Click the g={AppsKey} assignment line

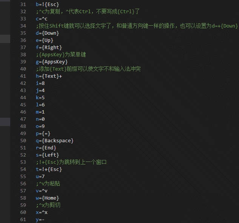pyautogui.click(x=52, y=62)
